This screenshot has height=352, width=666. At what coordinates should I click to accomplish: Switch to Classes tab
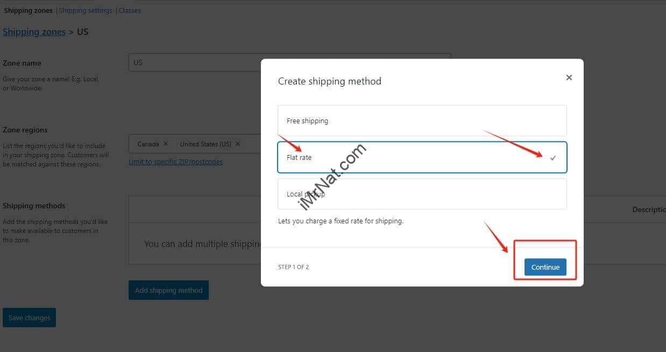130,10
